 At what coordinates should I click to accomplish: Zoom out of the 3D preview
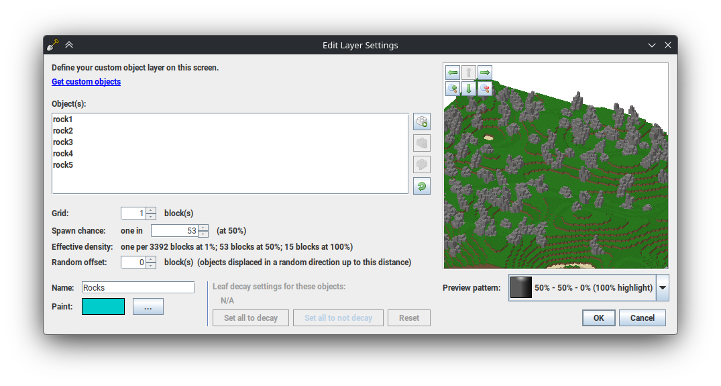coord(485,88)
